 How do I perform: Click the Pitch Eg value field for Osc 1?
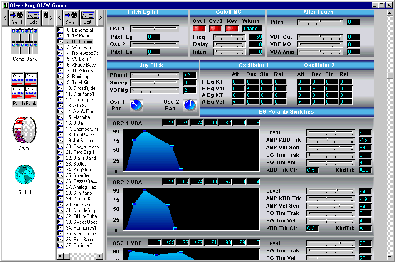click(153, 37)
